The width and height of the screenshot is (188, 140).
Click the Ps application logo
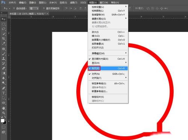[3, 2]
